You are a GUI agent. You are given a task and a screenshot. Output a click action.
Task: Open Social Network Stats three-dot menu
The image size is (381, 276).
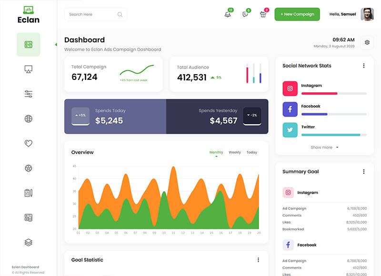click(x=364, y=66)
